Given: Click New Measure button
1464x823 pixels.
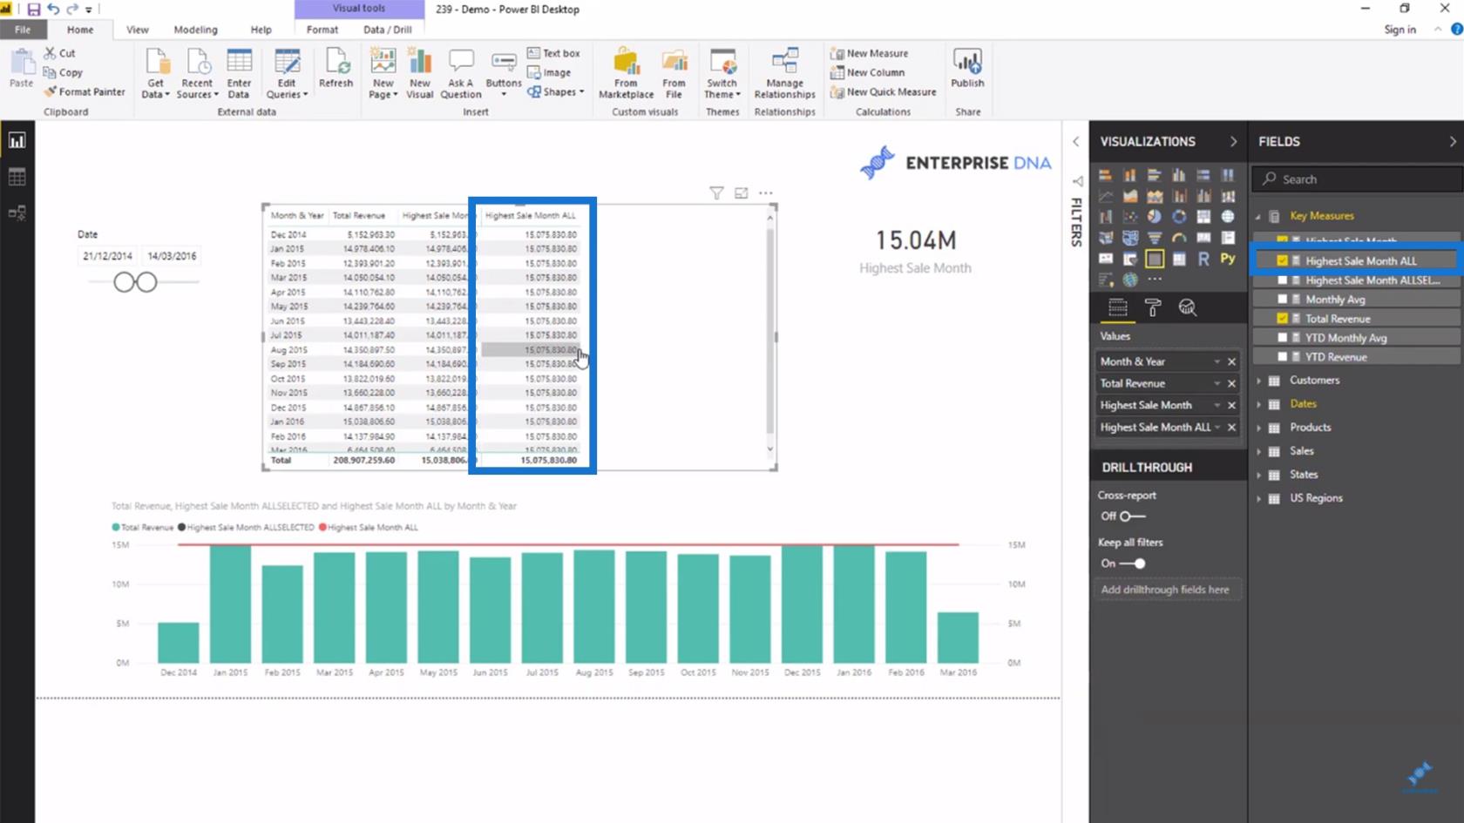Looking at the screenshot, I should pyautogui.click(x=869, y=53).
